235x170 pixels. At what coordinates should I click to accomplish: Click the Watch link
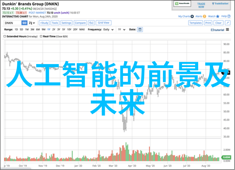point(212,16)
